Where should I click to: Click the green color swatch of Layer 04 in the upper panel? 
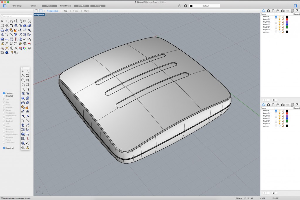click(x=287, y=27)
